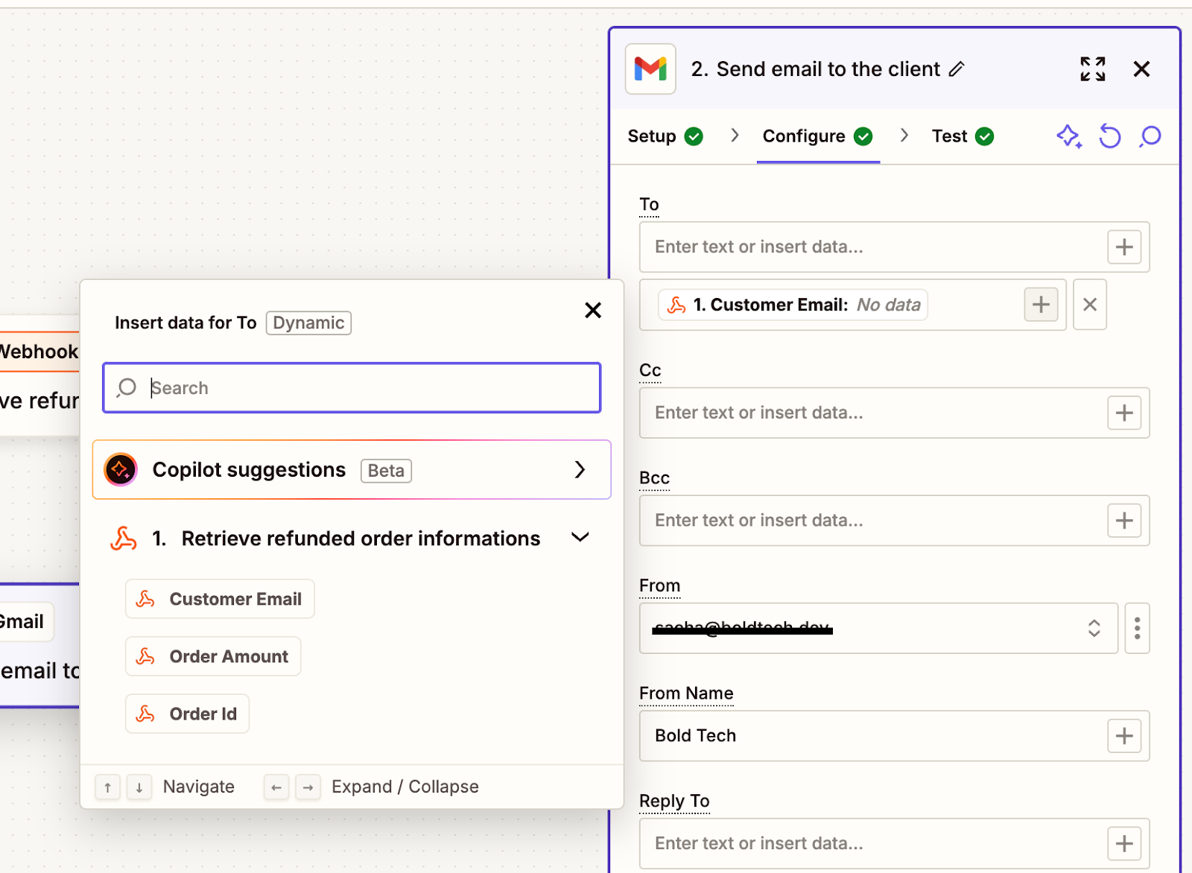Insert data with From Name plus button
Screen dimensions: 1192x873
pos(1124,736)
